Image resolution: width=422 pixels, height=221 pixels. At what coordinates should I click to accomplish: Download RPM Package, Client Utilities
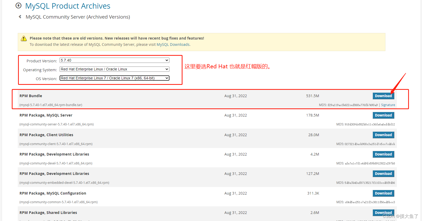tap(383, 135)
